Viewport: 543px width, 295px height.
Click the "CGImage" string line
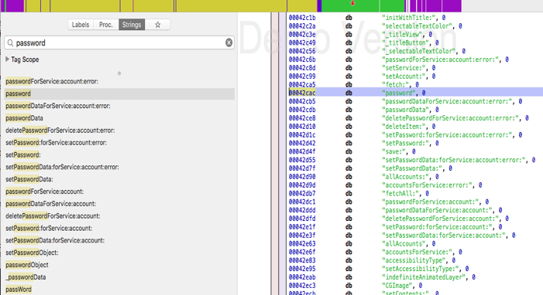[x=397, y=286]
